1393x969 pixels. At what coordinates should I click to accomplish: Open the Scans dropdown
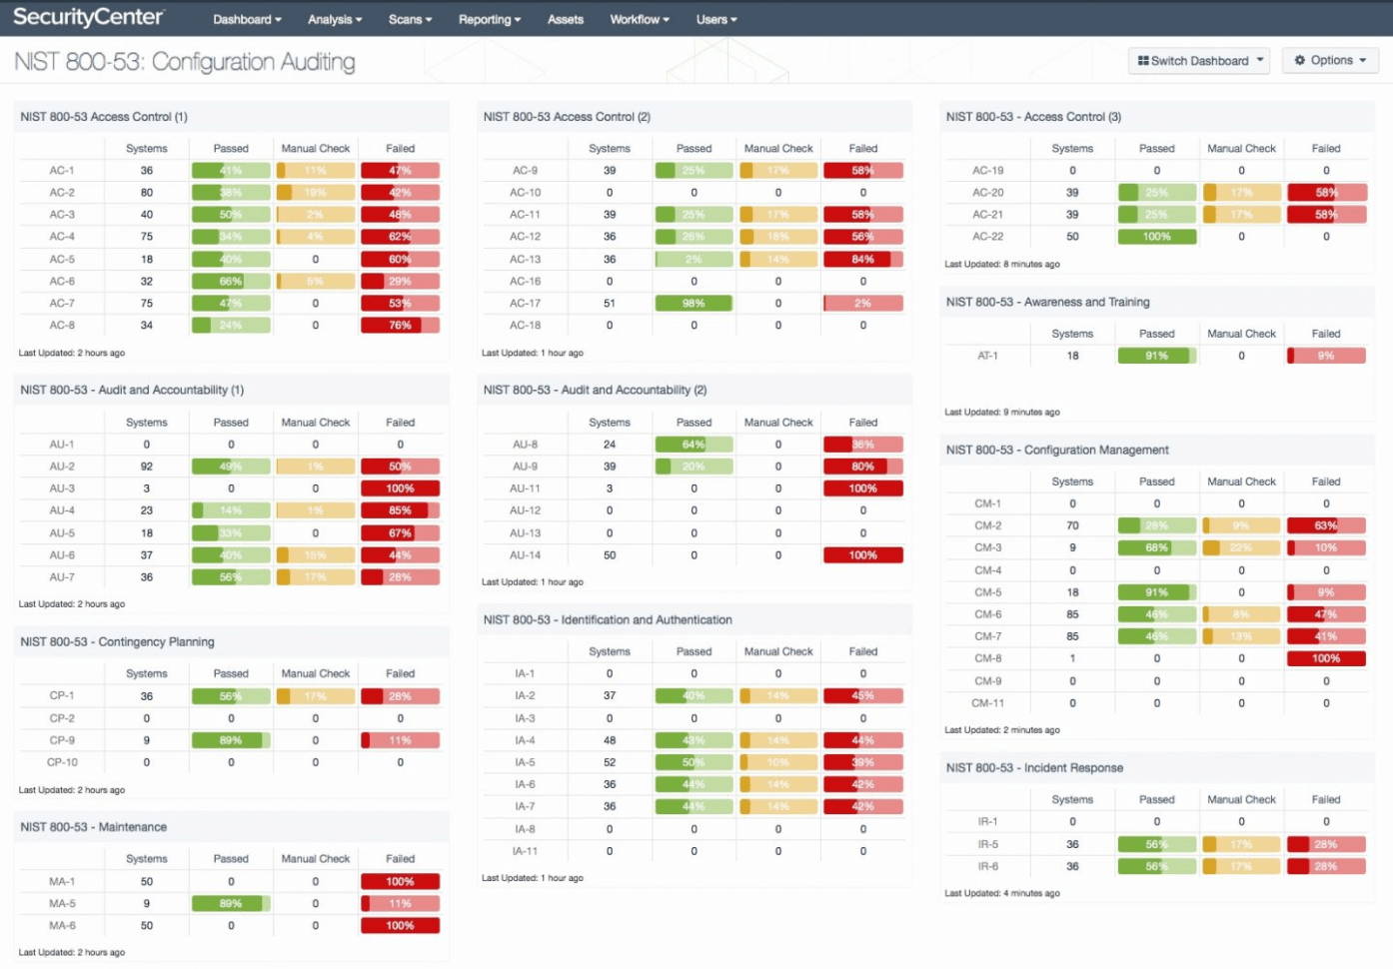tap(410, 18)
